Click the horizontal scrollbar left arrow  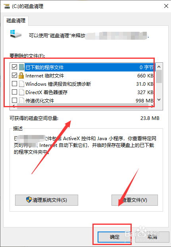click(x=13, y=106)
